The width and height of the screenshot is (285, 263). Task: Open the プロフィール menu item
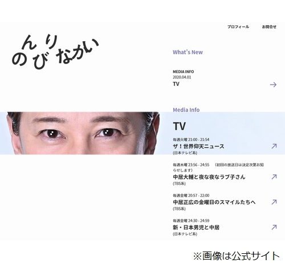[238, 27]
